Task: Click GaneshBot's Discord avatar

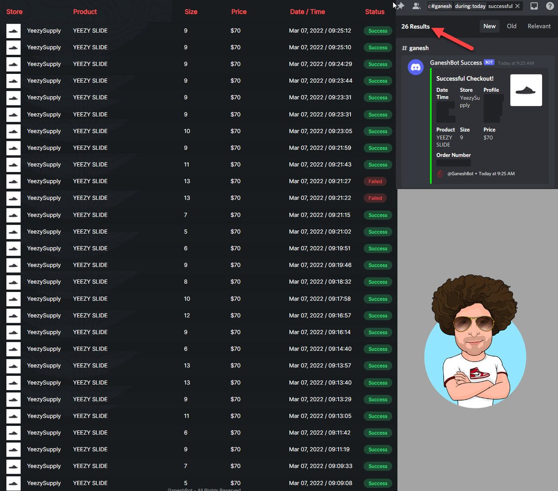Action: [x=416, y=67]
